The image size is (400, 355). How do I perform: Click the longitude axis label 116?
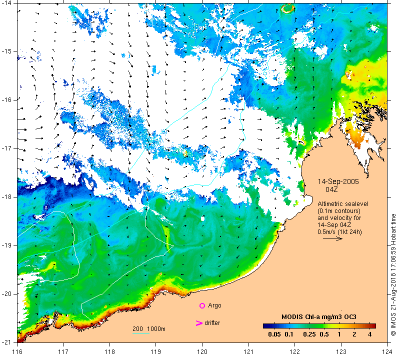(x=17, y=351)
